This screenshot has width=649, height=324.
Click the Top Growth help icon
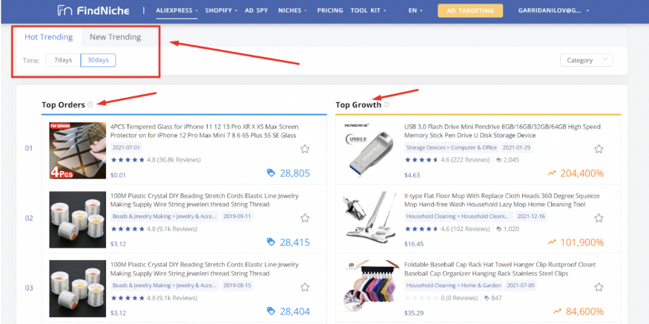pyautogui.click(x=387, y=105)
